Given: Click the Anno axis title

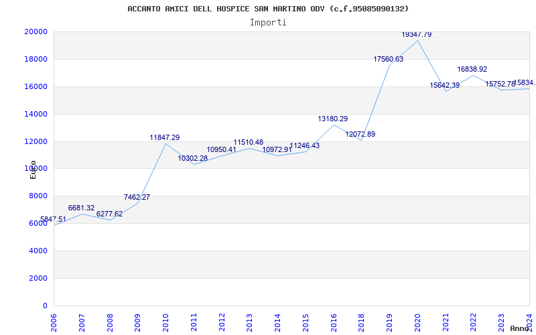Looking at the screenshot, I should click(x=519, y=328).
